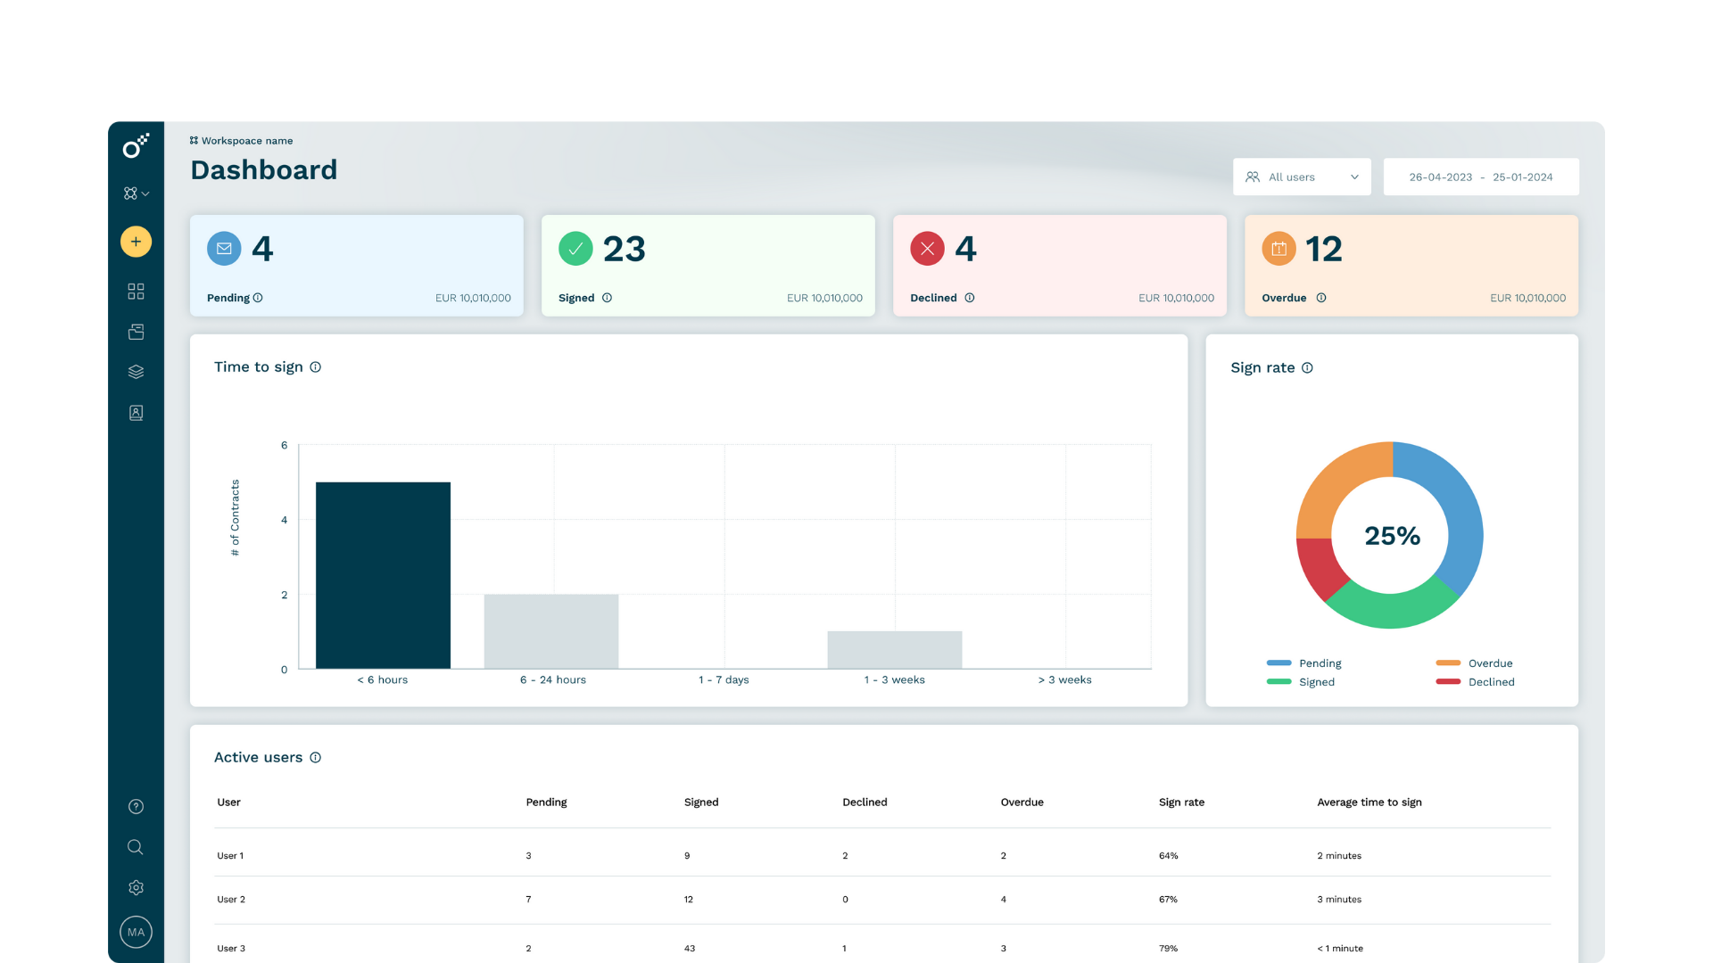Click the Signed summary card

click(708, 266)
